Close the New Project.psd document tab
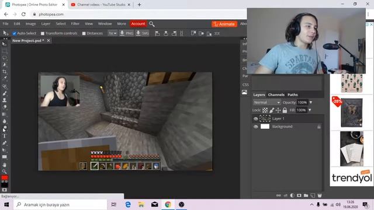This screenshot has height=210, width=374. click(x=49, y=41)
